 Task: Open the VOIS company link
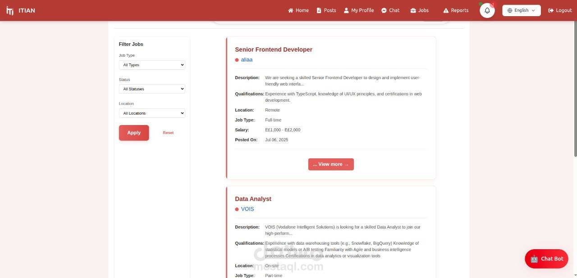[x=247, y=209]
